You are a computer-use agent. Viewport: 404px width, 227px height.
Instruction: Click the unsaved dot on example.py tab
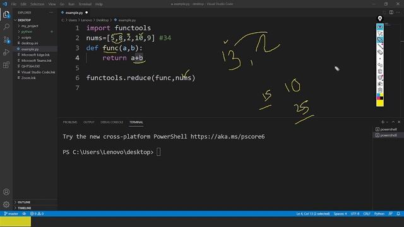click(86, 13)
